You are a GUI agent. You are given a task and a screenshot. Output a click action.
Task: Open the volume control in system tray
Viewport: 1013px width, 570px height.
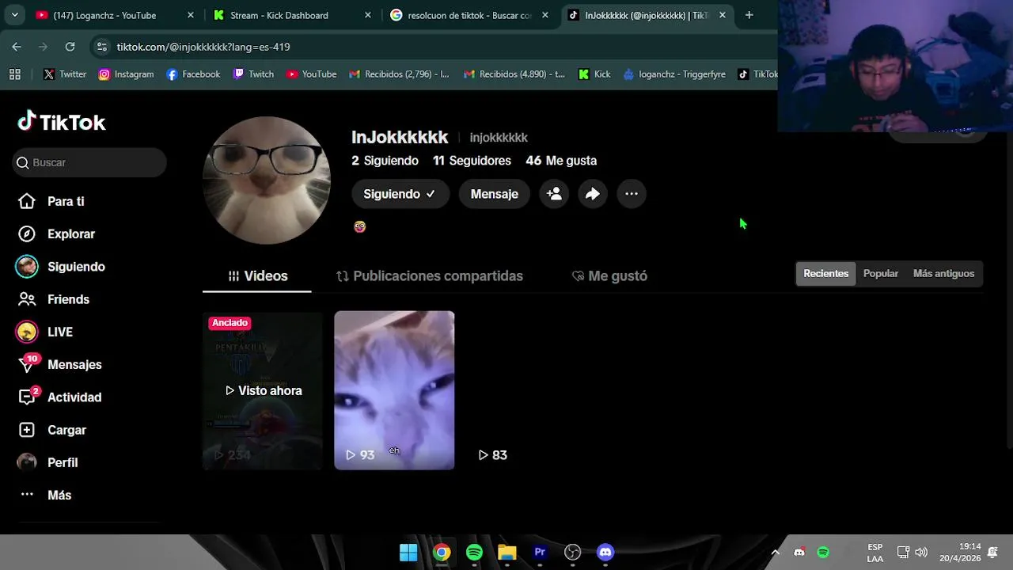[x=921, y=553]
